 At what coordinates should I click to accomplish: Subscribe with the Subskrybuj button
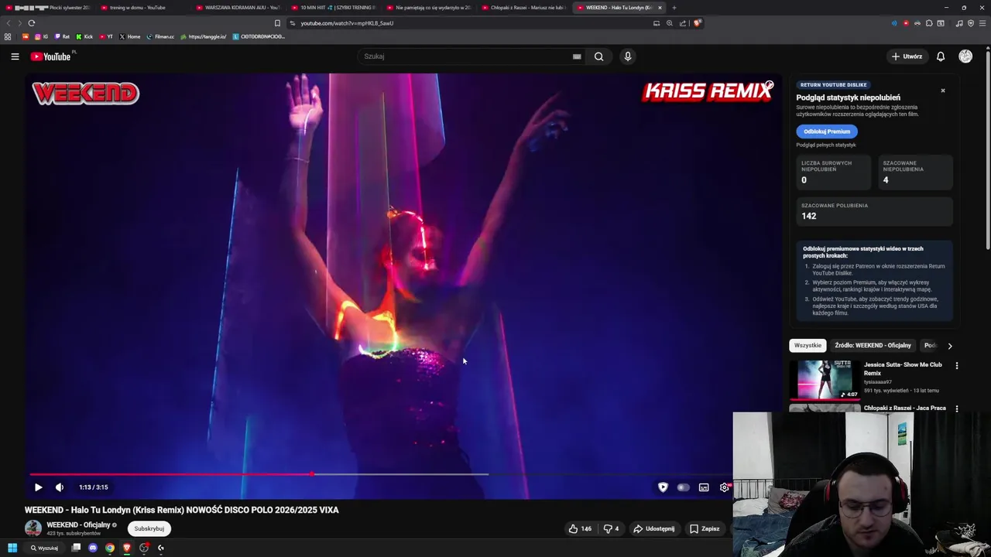(x=149, y=528)
